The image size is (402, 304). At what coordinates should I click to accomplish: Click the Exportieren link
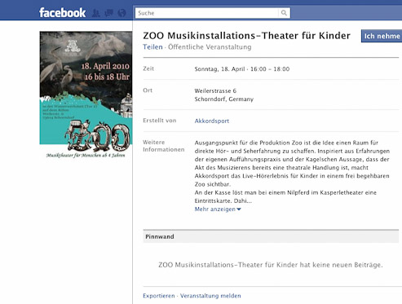(x=159, y=296)
